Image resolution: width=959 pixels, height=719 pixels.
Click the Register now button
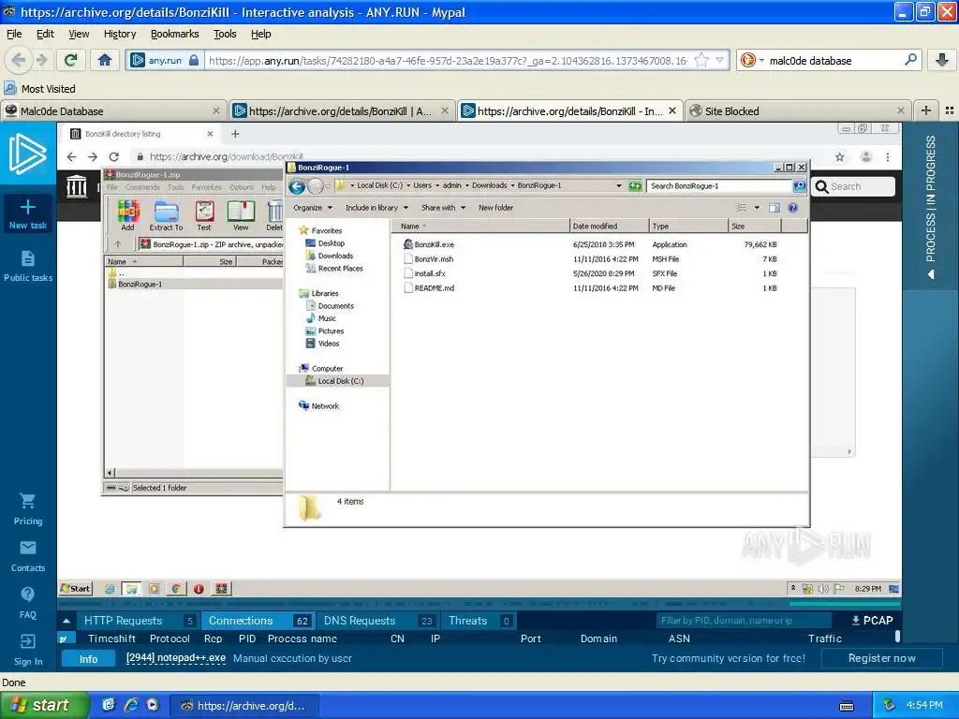(x=881, y=658)
